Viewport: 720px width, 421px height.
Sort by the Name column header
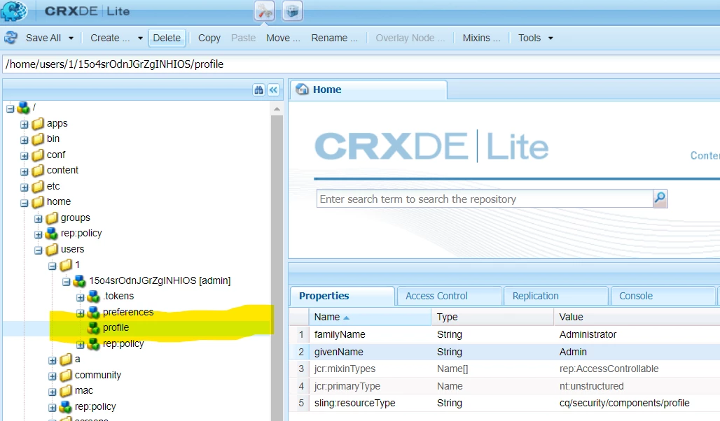pyautogui.click(x=370, y=317)
